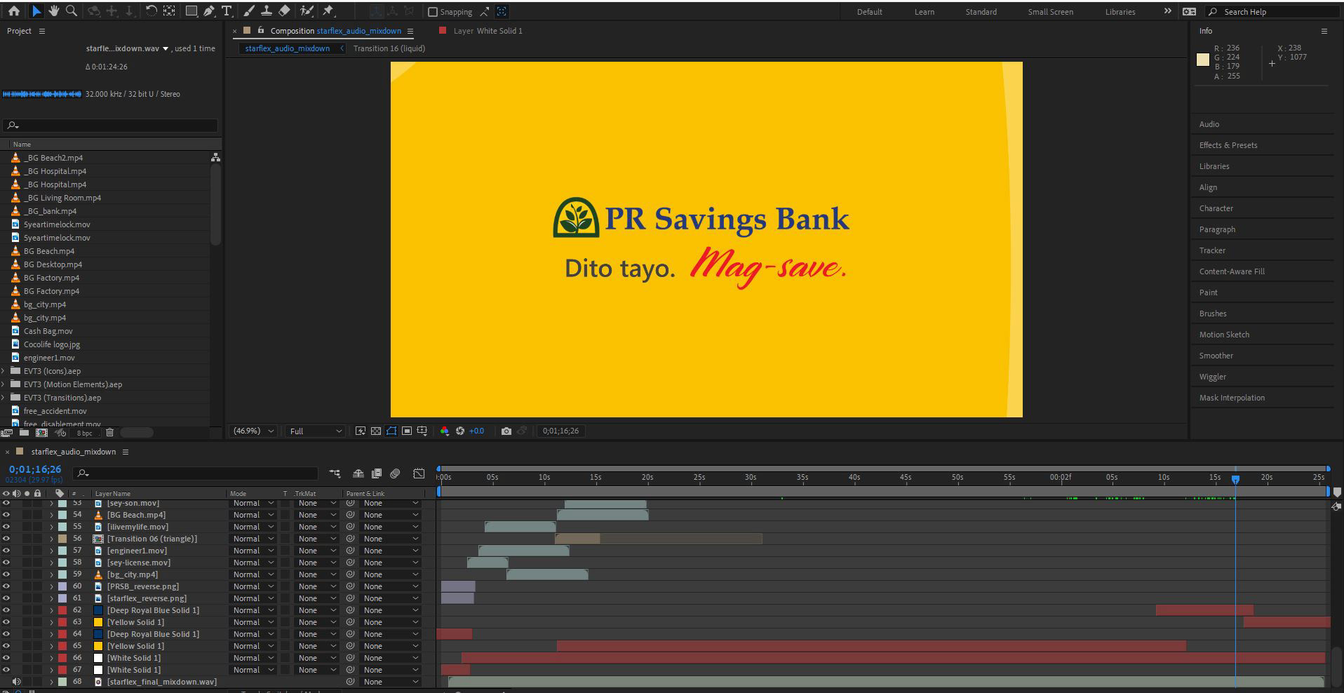
Task: Hide the BG Beach.mp4 layer
Action: coord(6,515)
